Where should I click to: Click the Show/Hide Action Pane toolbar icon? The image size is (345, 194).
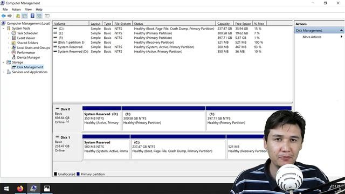[x=39, y=16]
